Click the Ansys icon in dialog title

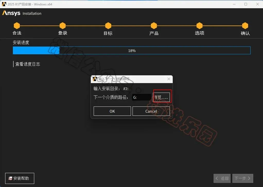pyautogui.click(x=95, y=79)
